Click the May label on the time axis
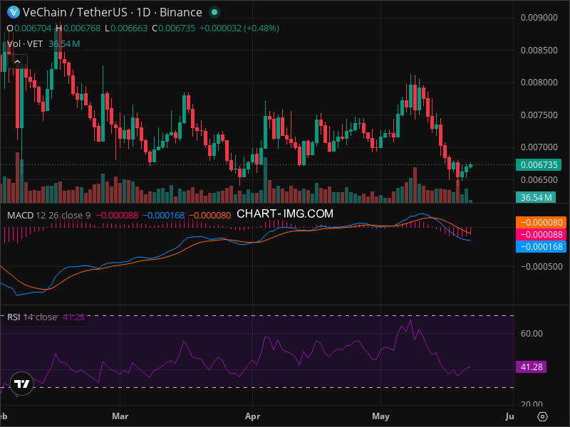Image resolution: width=570 pixels, height=427 pixels. [x=380, y=416]
